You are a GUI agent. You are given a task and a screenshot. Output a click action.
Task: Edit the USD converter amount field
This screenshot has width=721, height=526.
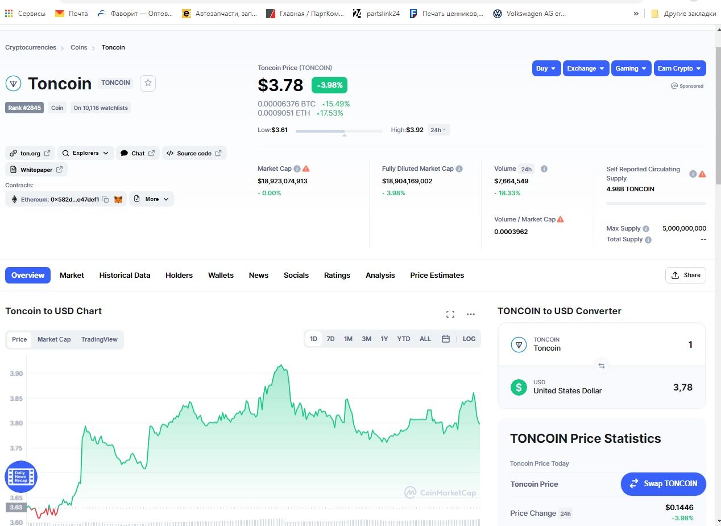coord(683,387)
